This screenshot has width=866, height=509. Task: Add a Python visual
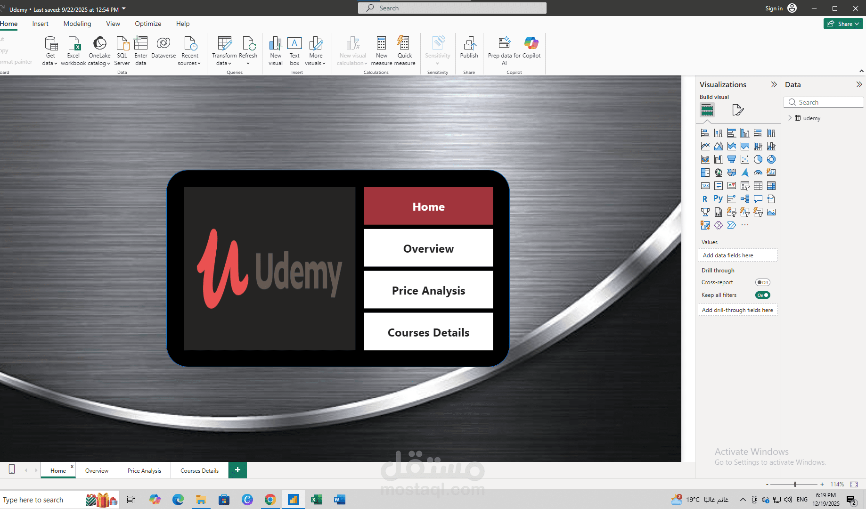(718, 199)
